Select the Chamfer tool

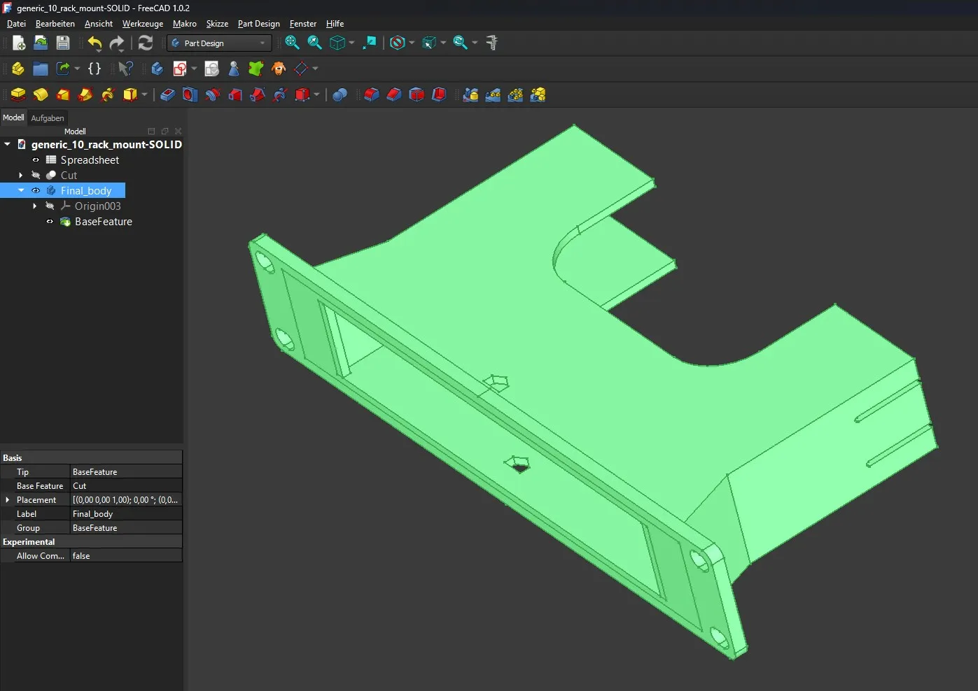[394, 94]
